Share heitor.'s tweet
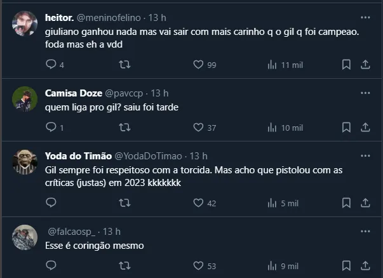Screen dimensions: 383x278 point(365,65)
